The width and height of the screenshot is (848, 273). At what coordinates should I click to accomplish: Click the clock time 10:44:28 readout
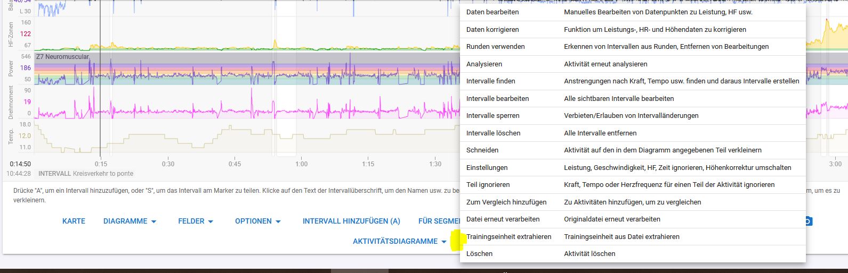(x=19, y=174)
